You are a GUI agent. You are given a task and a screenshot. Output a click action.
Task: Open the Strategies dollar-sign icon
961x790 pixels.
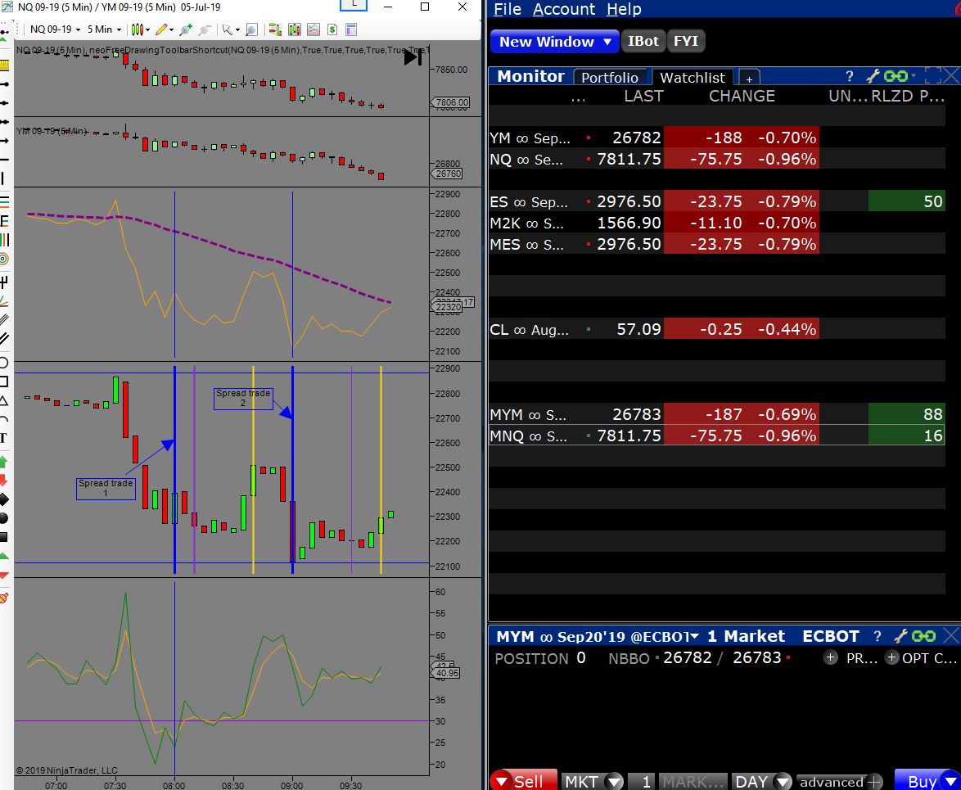pos(332,29)
